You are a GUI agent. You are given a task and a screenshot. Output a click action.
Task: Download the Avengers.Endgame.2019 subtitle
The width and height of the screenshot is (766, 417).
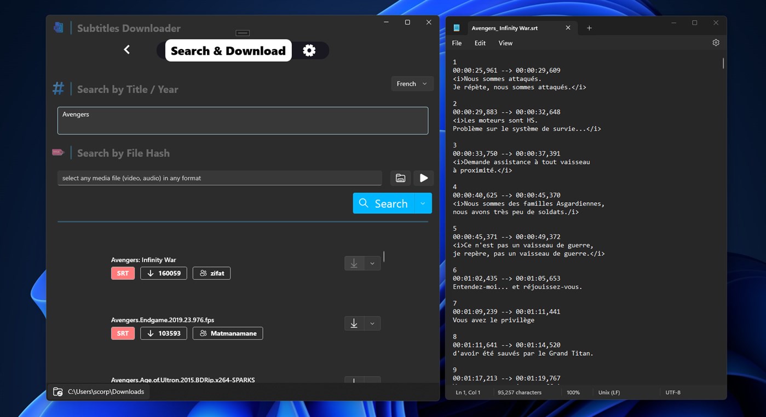pos(354,323)
